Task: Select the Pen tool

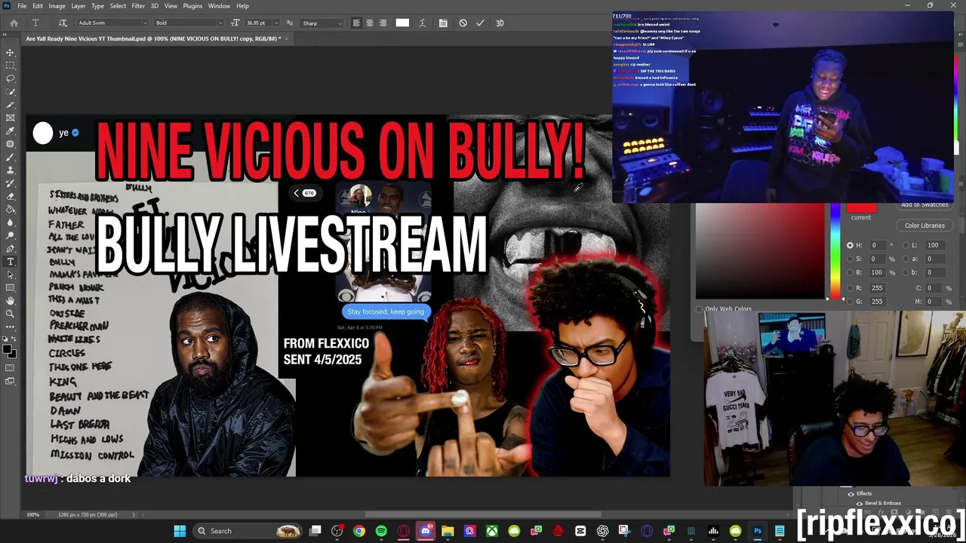Action: pyautogui.click(x=11, y=248)
